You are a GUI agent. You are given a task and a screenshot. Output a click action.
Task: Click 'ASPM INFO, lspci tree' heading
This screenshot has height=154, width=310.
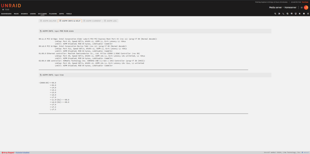click(x=53, y=75)
